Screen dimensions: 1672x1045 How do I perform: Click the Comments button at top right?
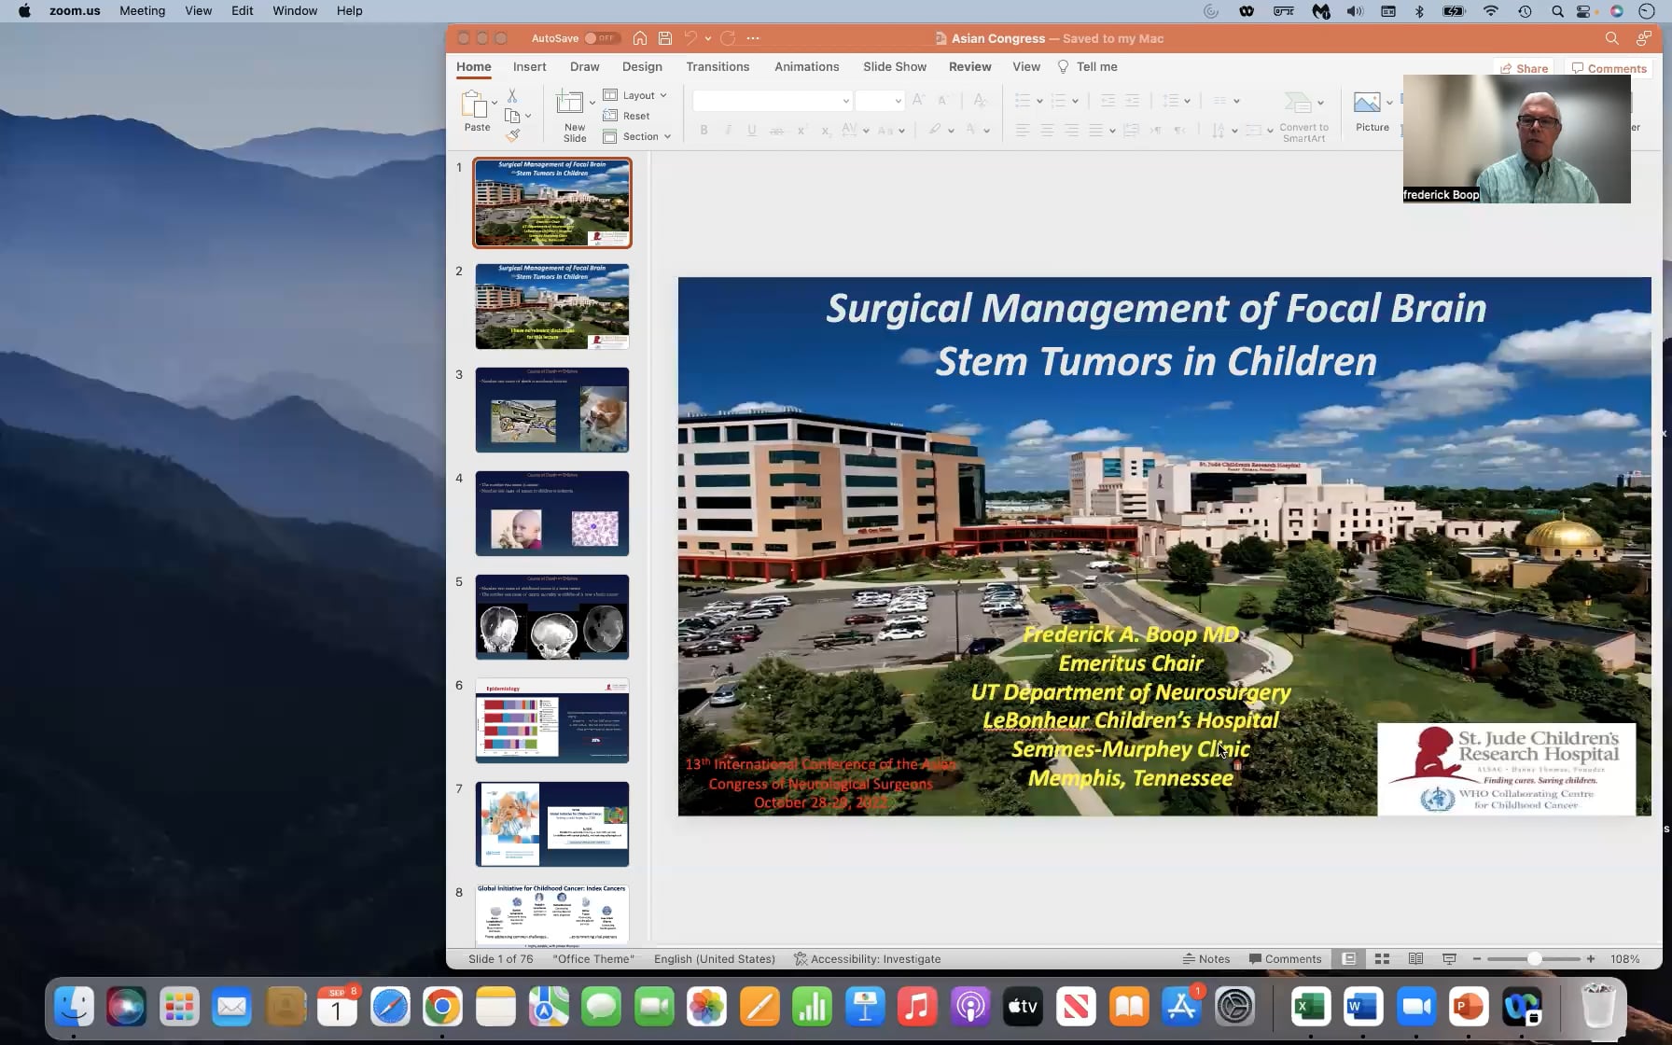point(1609,68)
